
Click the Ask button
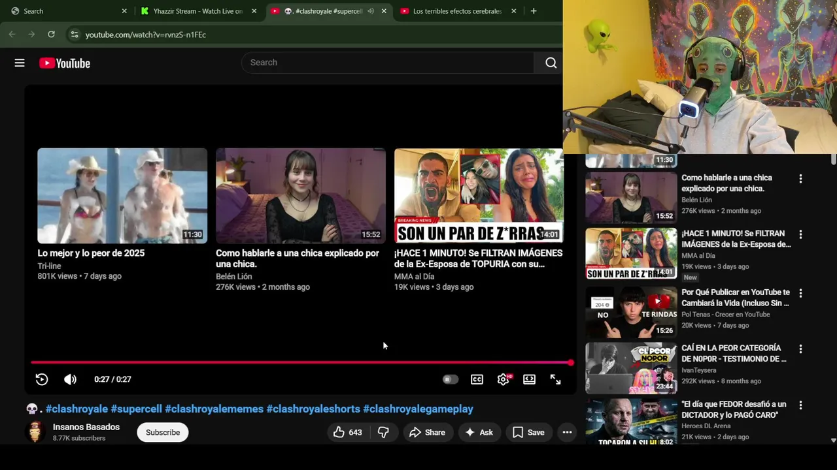(x=479, y=432)
